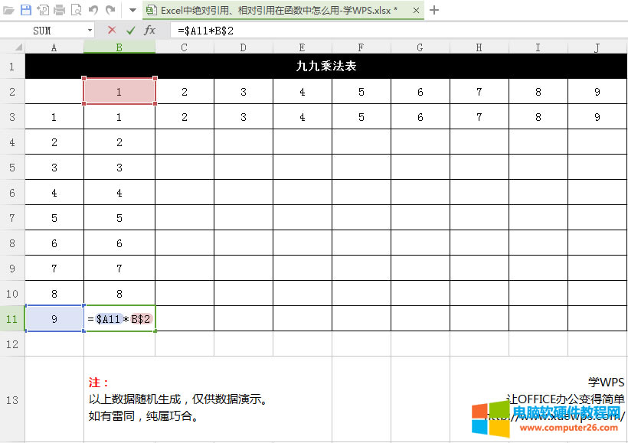Viewport: 628px width, 443px height.
Task: Click the spreadsheet file icon on the tab
Action: (x=150, y=11)
